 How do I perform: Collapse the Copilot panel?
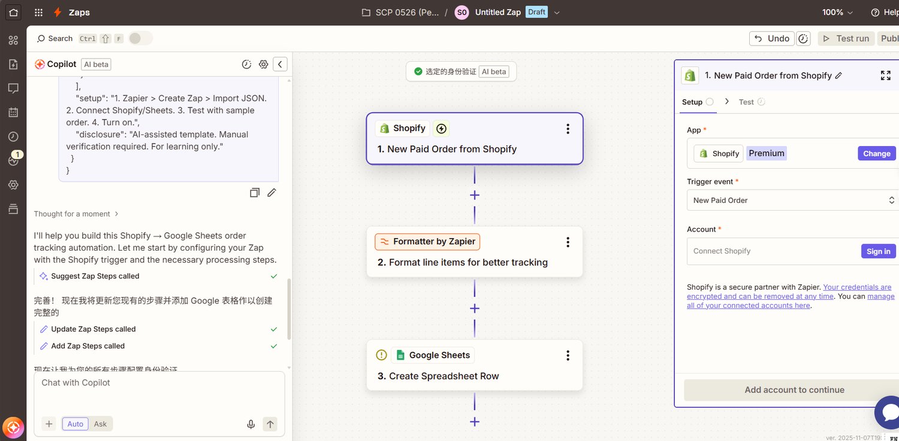point(280,64)
